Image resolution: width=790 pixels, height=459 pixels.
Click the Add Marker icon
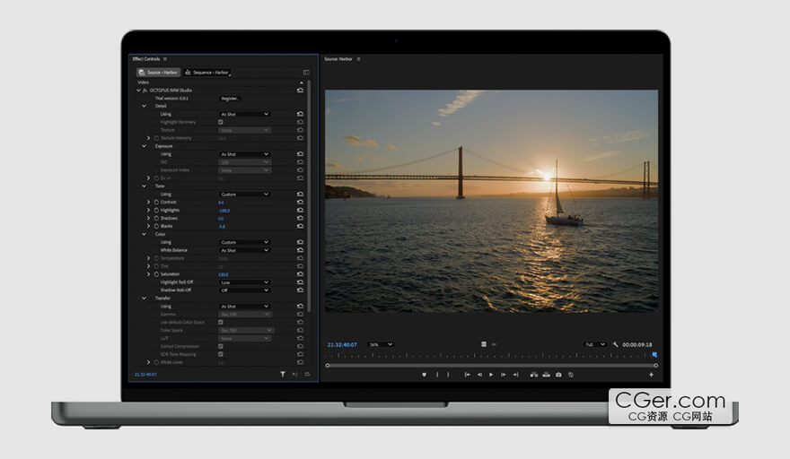click(424, 375)
